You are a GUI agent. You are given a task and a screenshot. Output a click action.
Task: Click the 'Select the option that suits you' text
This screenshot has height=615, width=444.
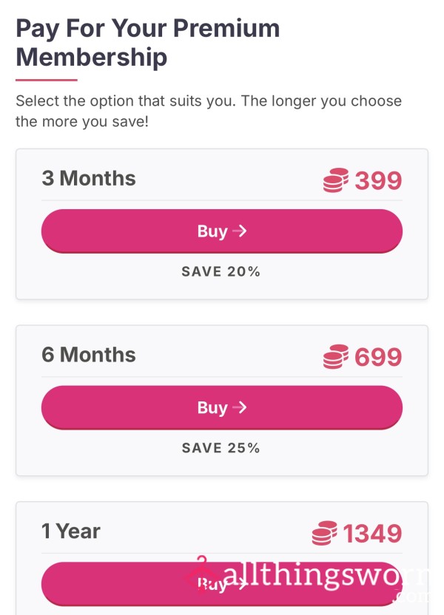(209, 110)
